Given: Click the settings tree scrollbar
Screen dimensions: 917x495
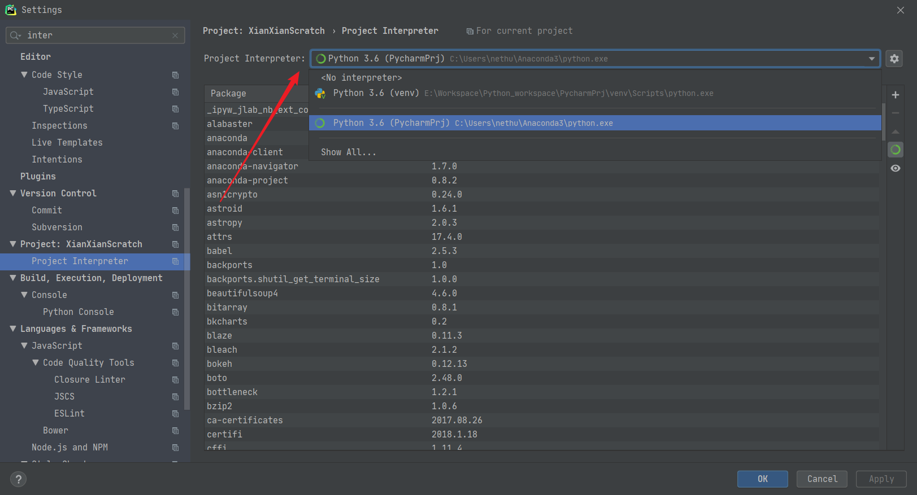Looking at the screenshot, I should click(187, 299).
